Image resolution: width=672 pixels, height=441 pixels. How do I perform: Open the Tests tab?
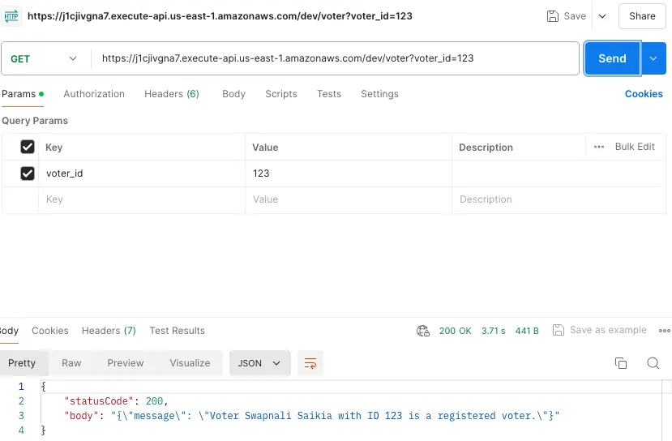click(329, 94)
